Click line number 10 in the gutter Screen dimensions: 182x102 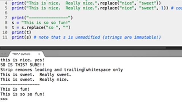[5, 32]
